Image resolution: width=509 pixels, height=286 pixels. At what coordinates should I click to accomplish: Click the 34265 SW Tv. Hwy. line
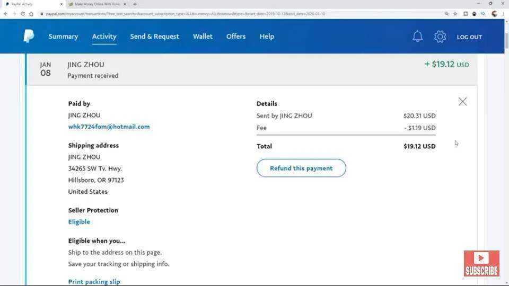[95, 168]
